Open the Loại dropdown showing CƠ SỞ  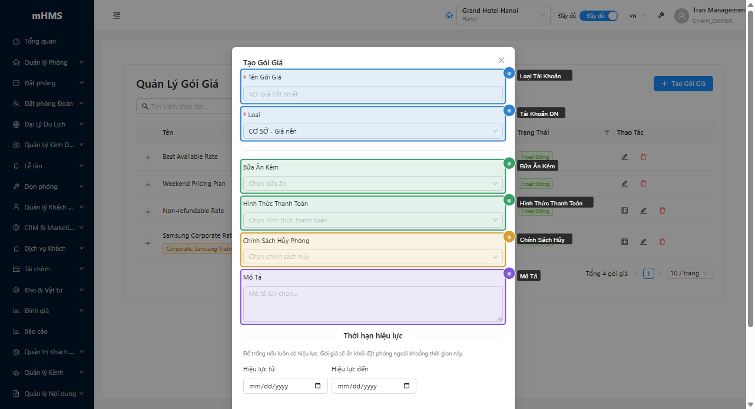pos(373,131)
